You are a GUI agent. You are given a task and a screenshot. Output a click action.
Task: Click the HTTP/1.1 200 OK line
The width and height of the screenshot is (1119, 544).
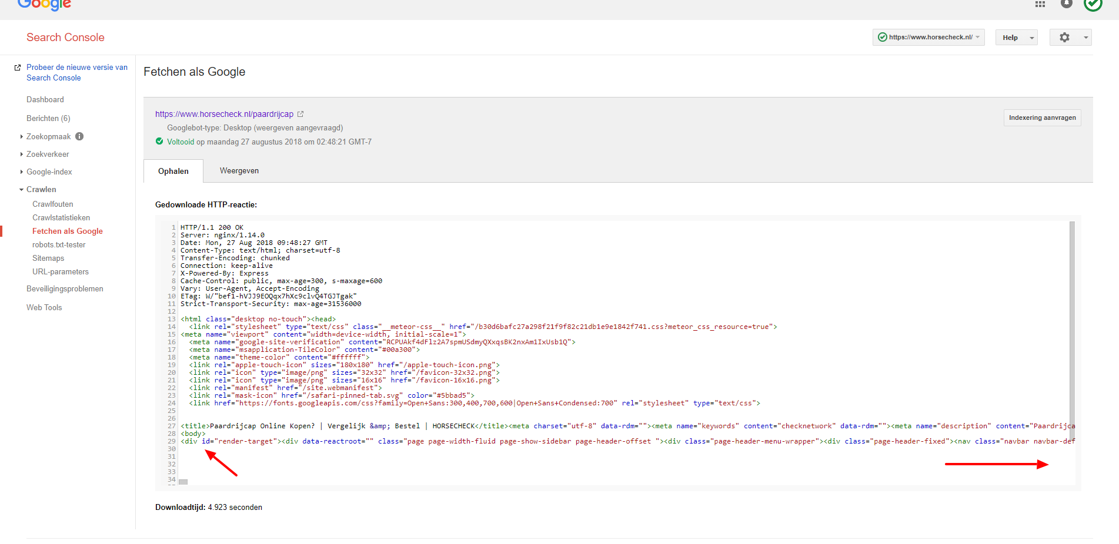coord(212,227)
